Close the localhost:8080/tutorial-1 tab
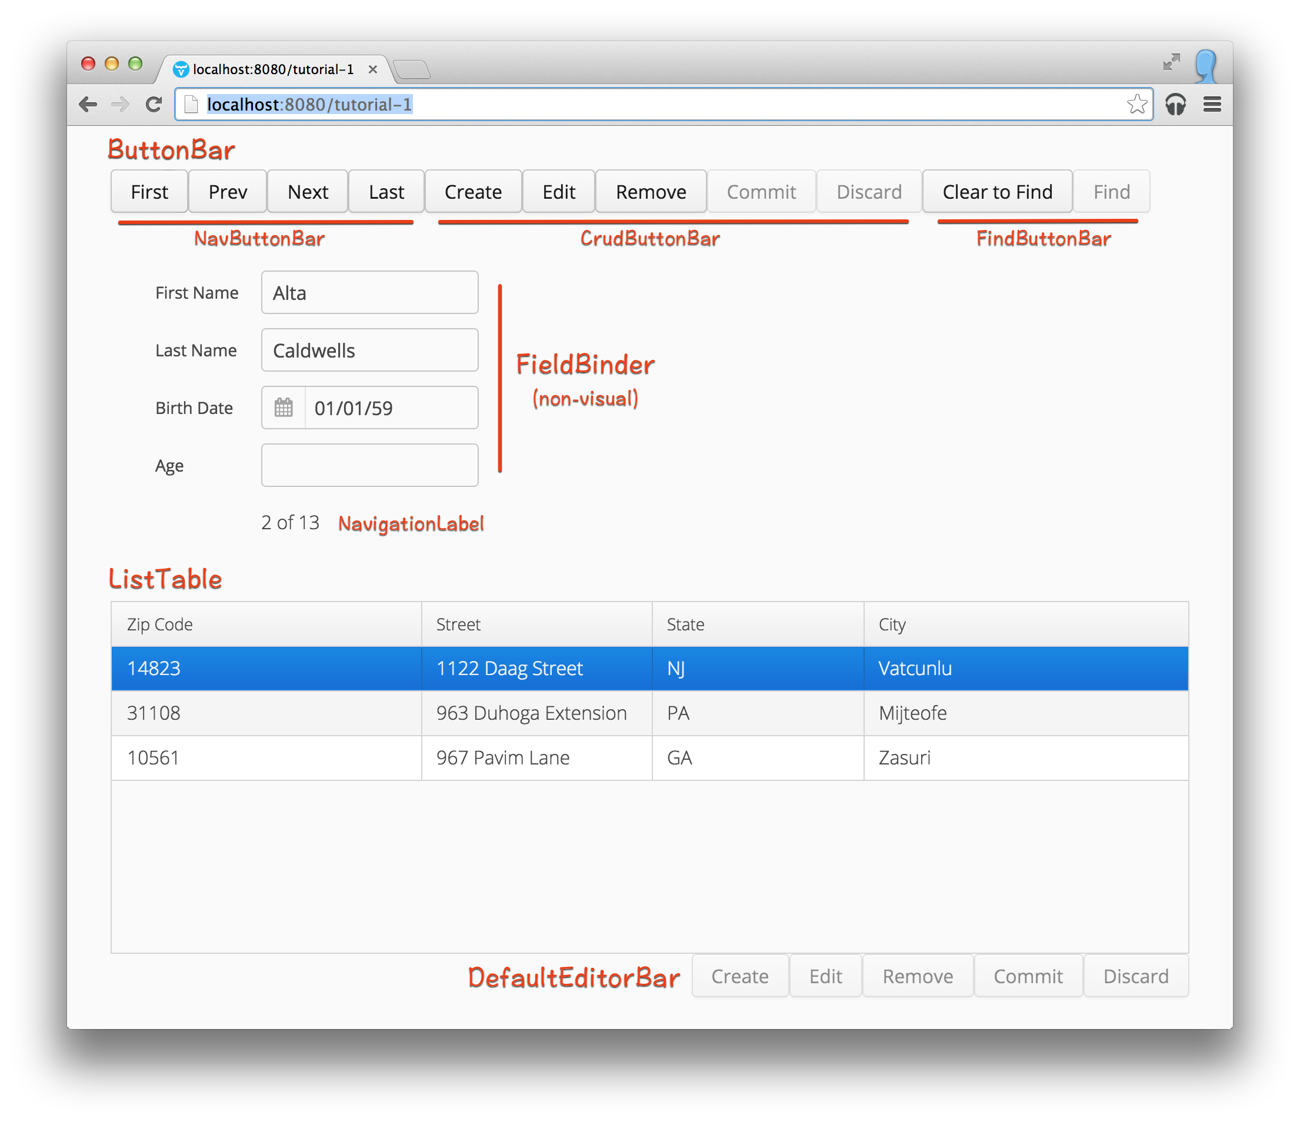This screenshot has height=1122, width=1300. (x=373, y=69)
